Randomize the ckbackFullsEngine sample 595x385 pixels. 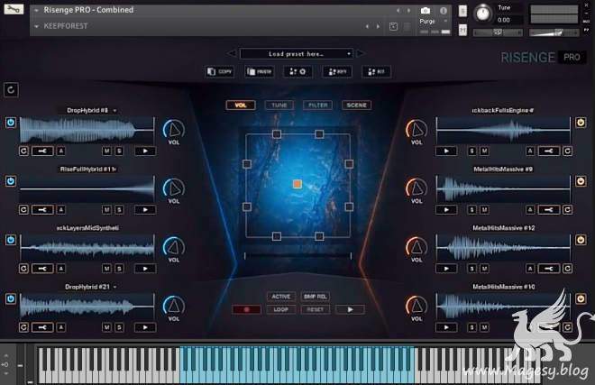click(x=567, y=151)
